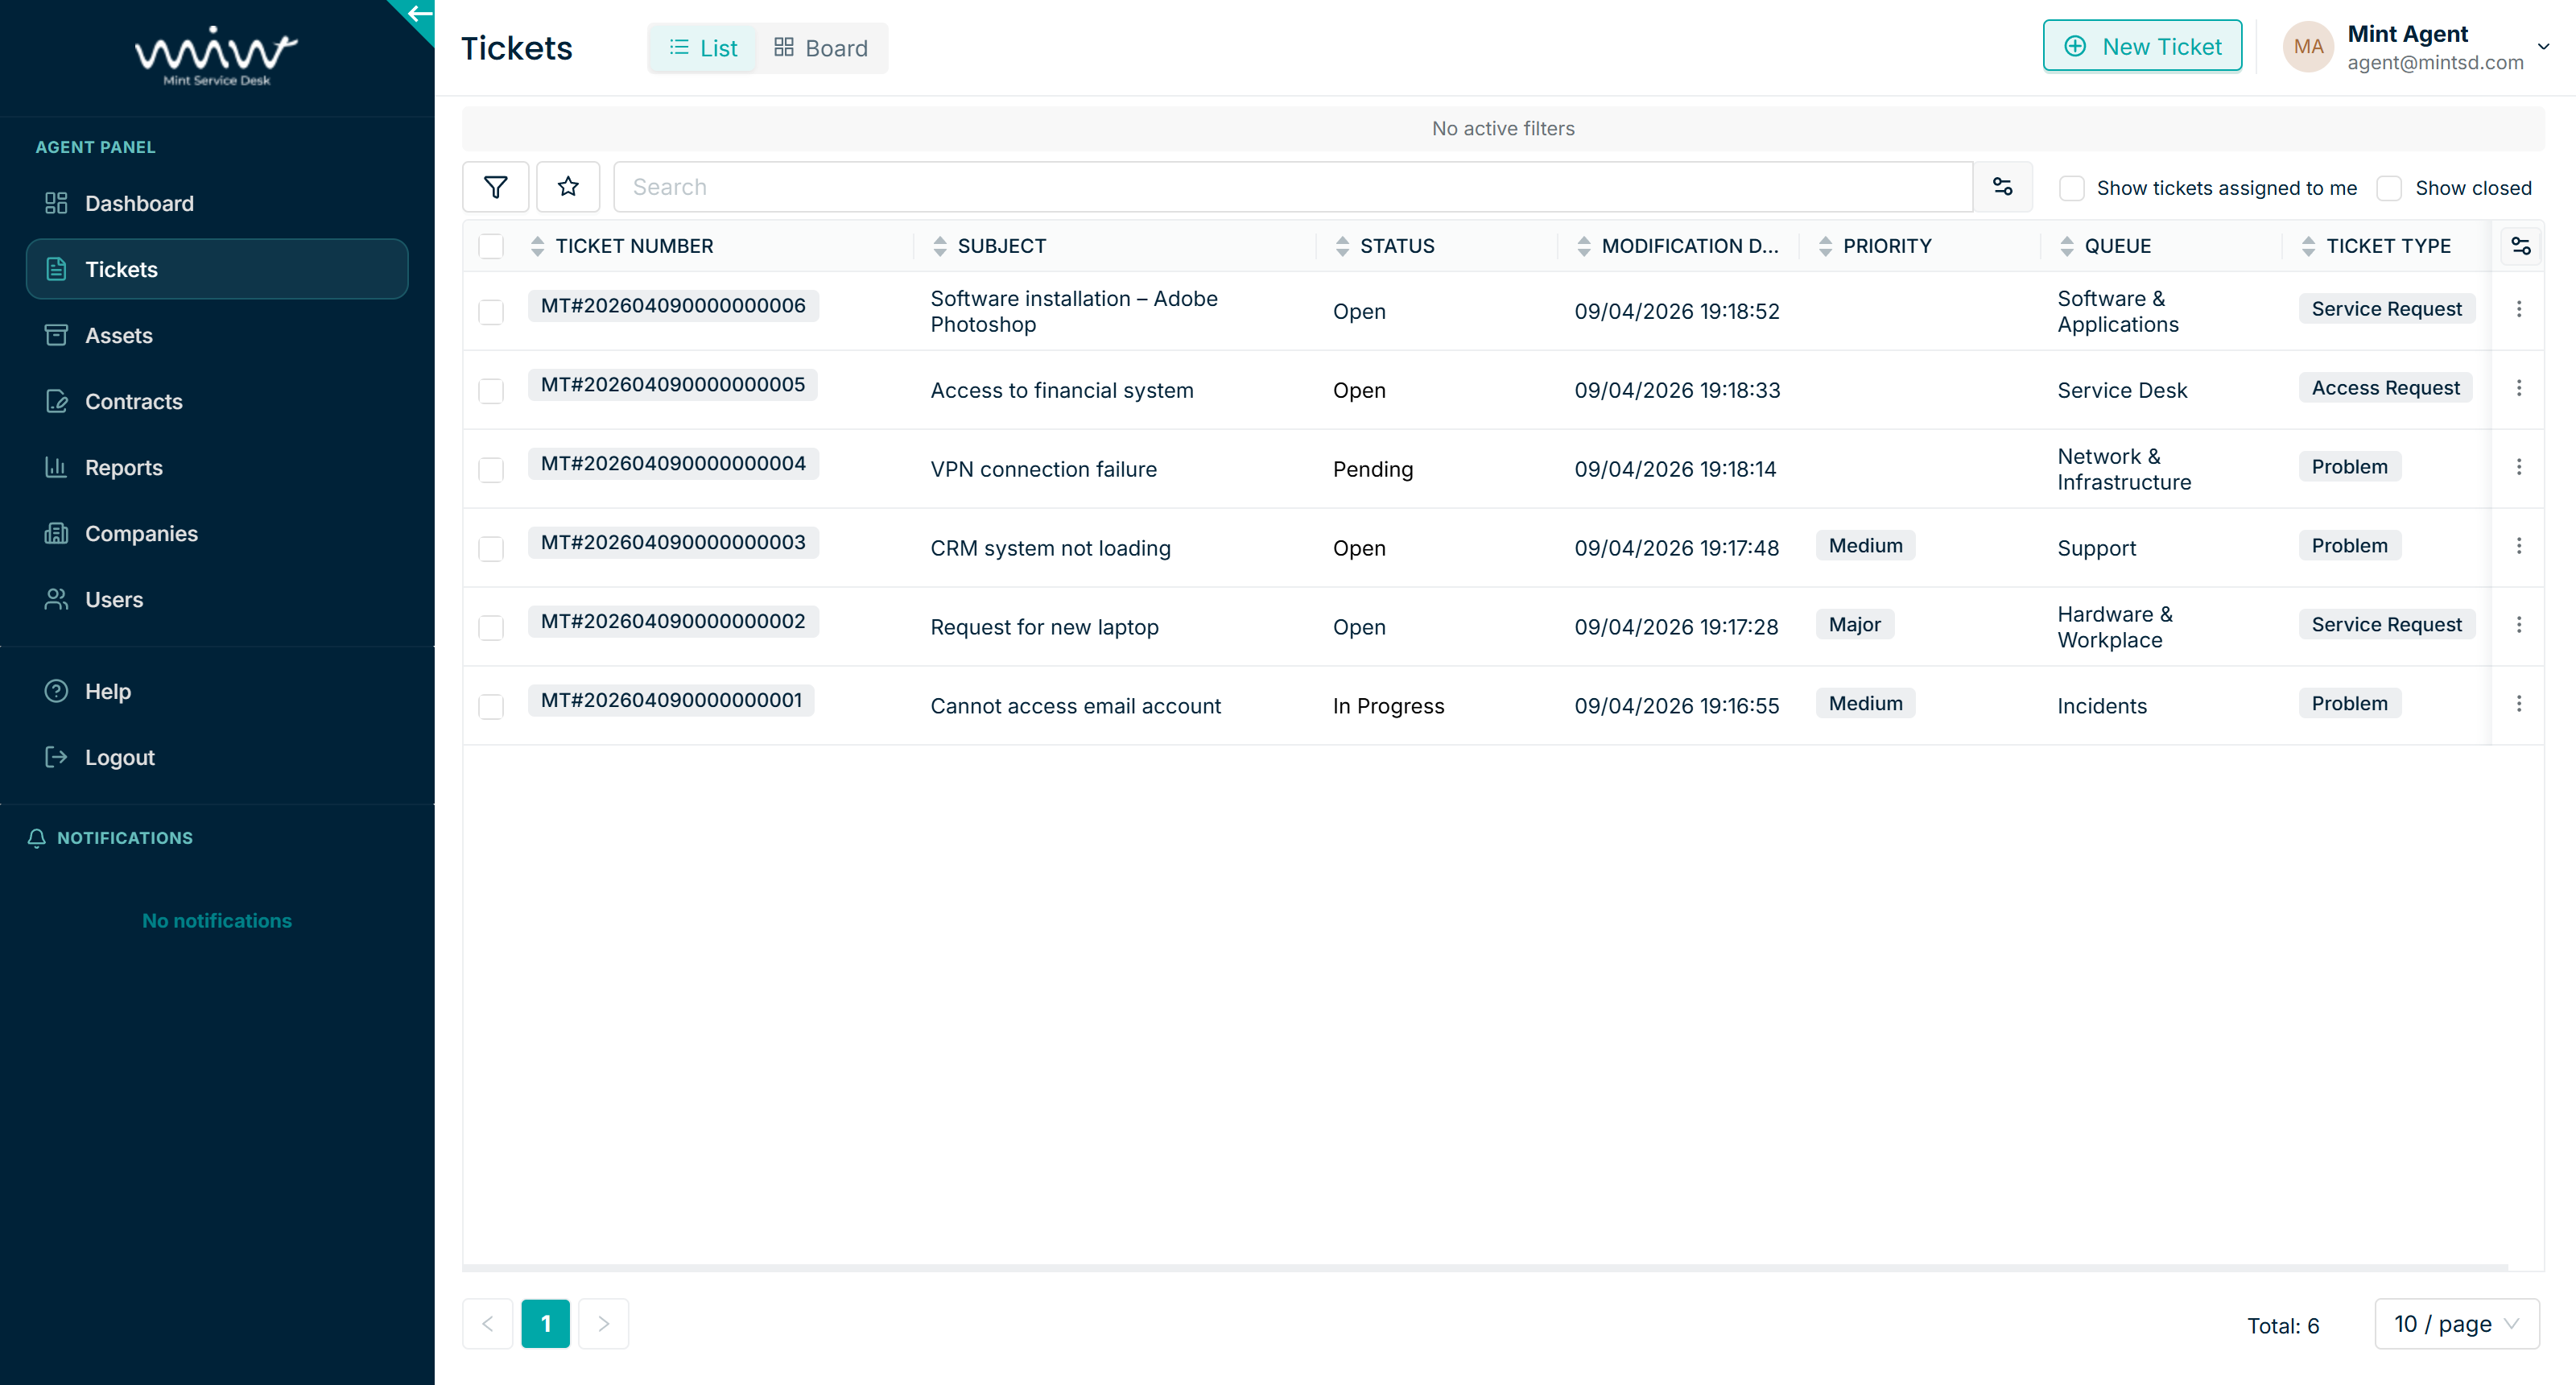Click the New Ticket button
2576x1385 pixels.
2142,46
